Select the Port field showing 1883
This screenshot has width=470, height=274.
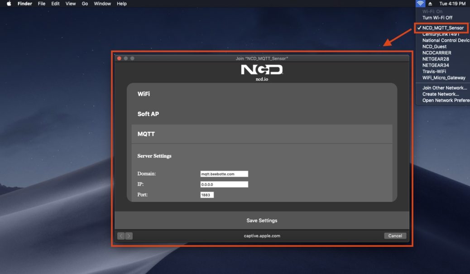[206, 194]
